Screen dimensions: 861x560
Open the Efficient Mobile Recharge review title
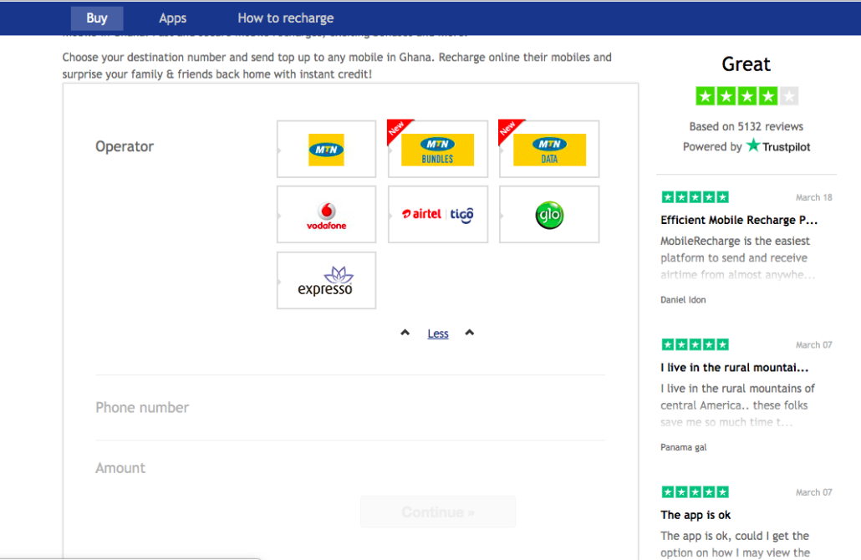point(739,220)
